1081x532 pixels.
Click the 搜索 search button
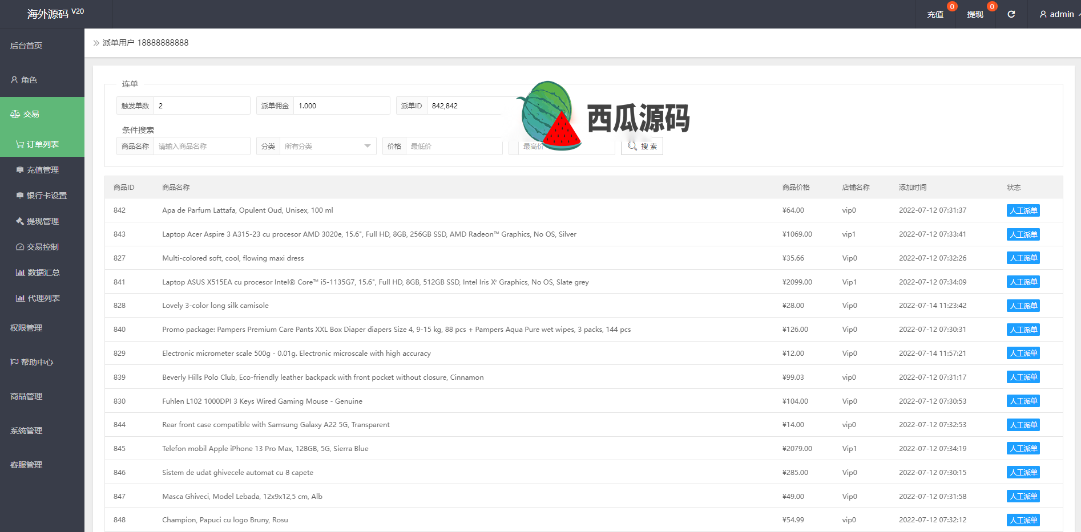[x=642, y=146]
